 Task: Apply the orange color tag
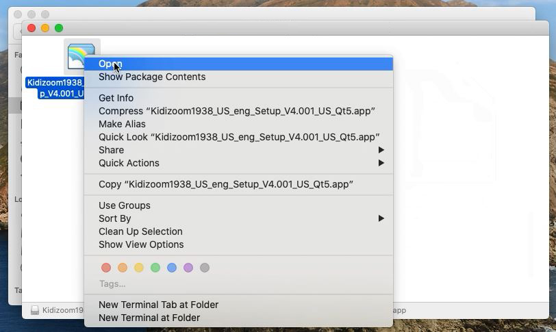(123, 268)
